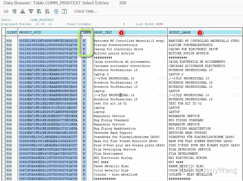This screenshot has height=181, width=243.
Task: Select the checkbox of the last visible row
Action: click(3, 179)
